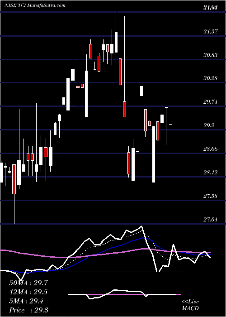Select the 30.83 price axis label
Viewport: 226px width, 317px height.
tap(211, 55)
